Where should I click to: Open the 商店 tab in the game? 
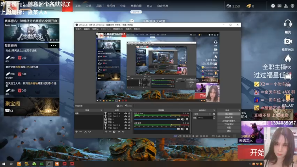(x=149, y=6)
